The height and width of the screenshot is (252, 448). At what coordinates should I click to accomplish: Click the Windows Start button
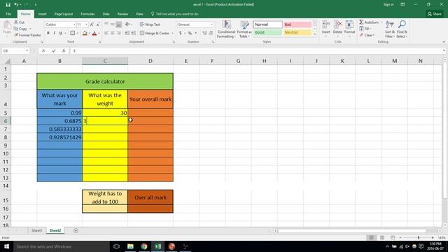(6, 246)
